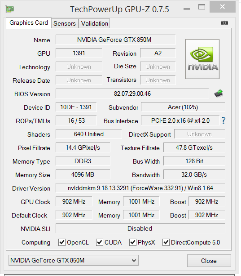The width and height of the screenshot is (241, 276).
Task: Click the camera screenshot icon
Action: pos(224,23)
